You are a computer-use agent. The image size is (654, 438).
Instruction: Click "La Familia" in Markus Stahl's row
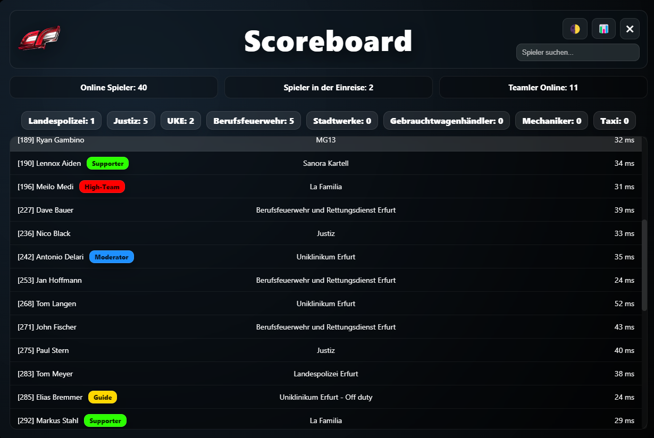point(326,420)
